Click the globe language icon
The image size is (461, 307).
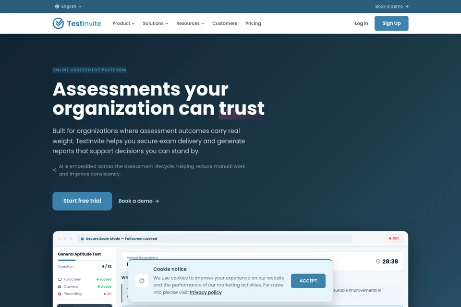click(57, 6)
